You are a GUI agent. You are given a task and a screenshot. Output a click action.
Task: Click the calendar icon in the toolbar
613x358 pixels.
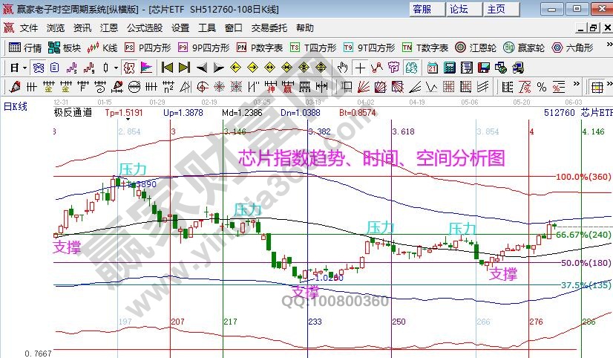433,68
